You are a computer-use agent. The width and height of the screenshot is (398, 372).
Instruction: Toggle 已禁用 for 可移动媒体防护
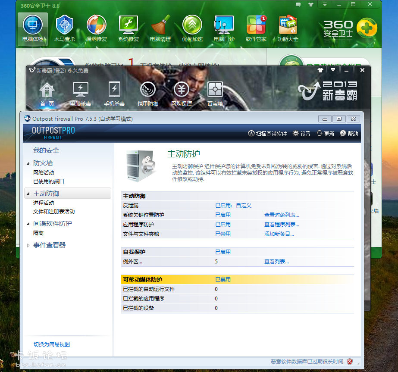pos(223,280)
